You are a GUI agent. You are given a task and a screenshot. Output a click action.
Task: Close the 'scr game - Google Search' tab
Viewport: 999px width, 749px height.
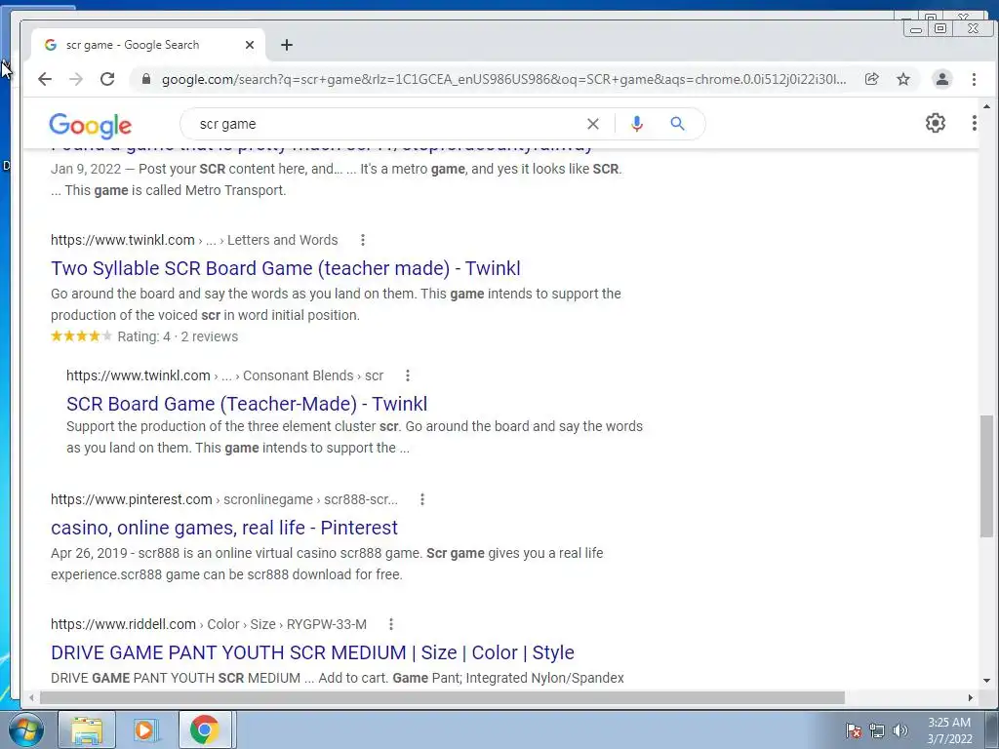pos(250,45)
